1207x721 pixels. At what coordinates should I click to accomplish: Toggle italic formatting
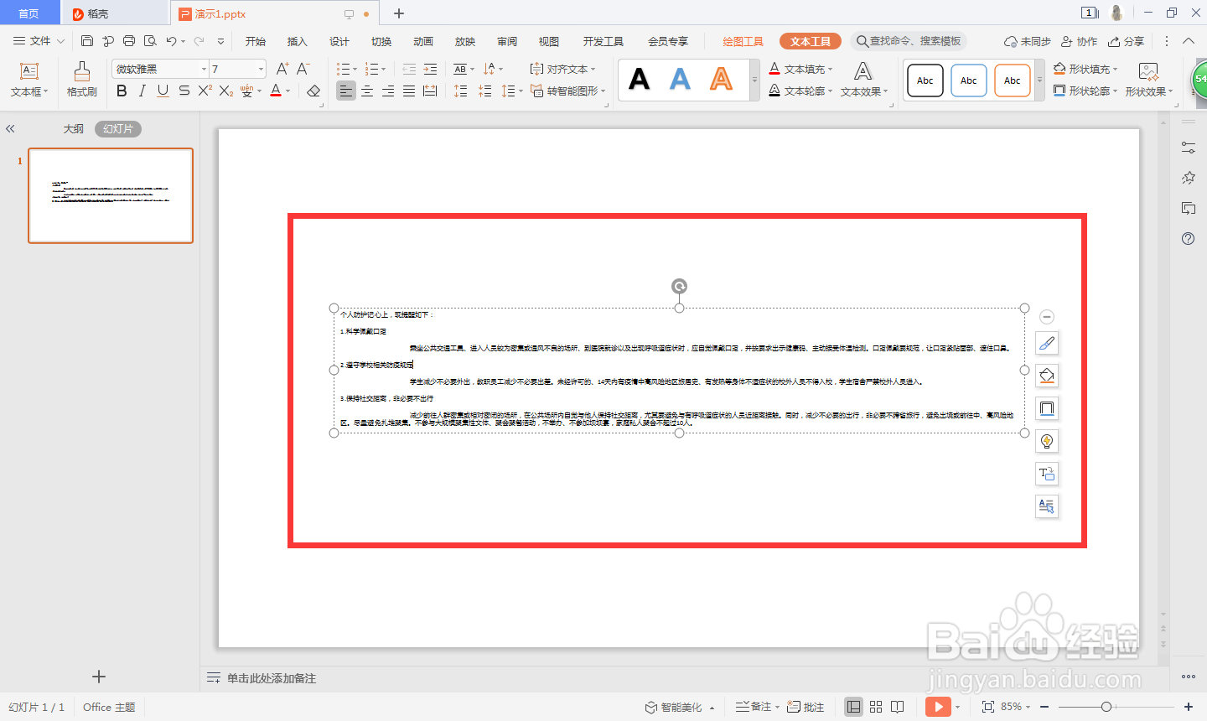pyautogui.click(x=142, y=91)
